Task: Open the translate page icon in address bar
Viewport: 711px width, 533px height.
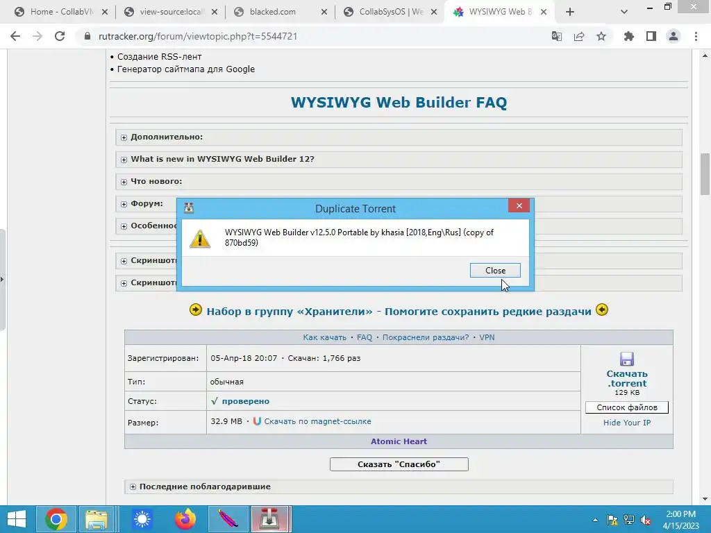Action: (x=556, y=36)
